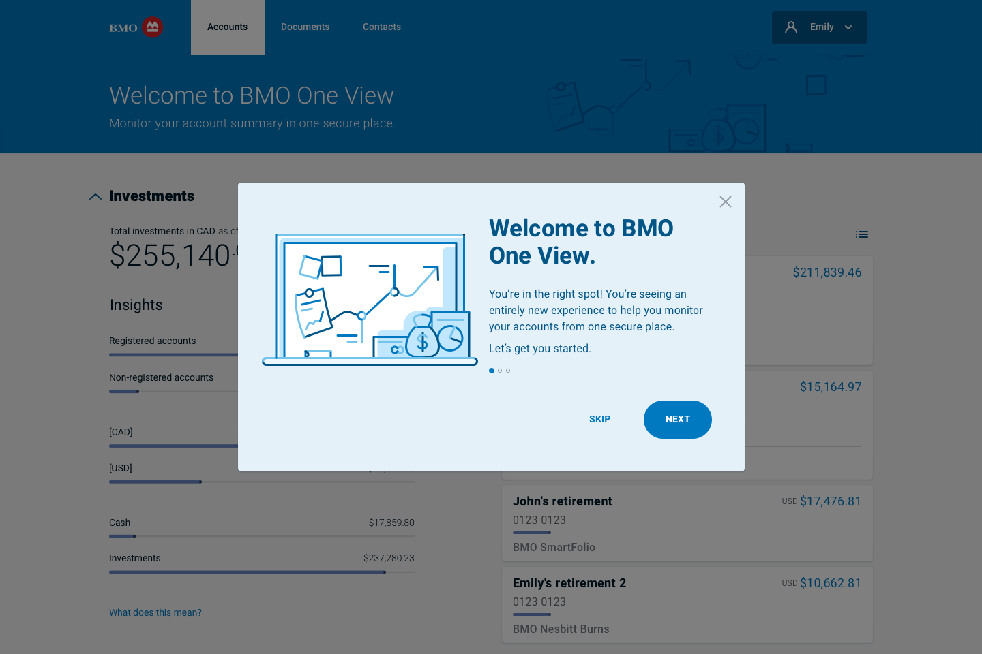Open the list view icon
Image resolution: width=982 pixels, height=654 pixels.
pos(862,234)
